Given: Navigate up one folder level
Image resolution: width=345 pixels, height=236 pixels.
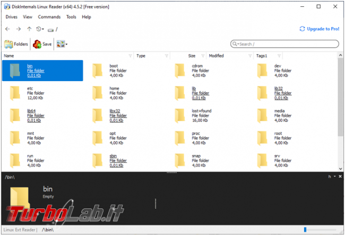Looking at the screenshot, I should click(29, 29).
